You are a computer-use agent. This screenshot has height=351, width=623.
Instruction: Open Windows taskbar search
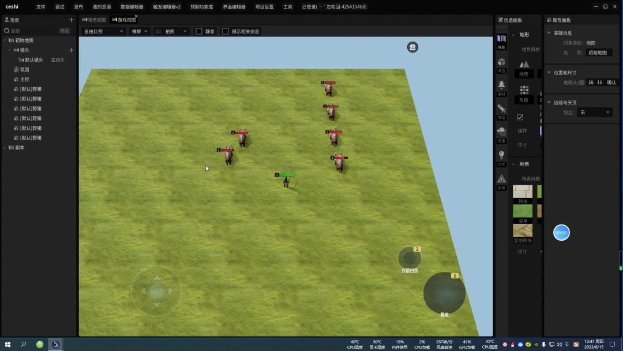tap(24, 344)
